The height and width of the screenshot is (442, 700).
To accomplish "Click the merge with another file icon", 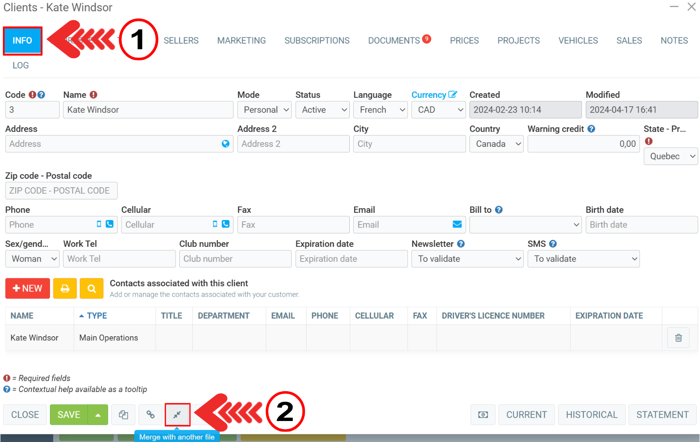I will pos(177,415).
